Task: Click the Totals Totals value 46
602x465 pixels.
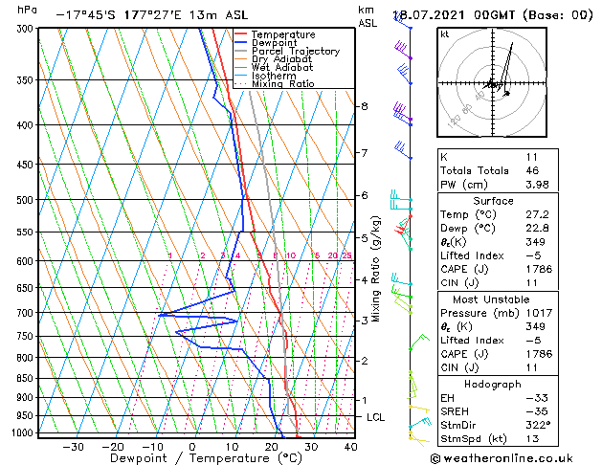Action: pyautogui.click(x=532, y=170)
